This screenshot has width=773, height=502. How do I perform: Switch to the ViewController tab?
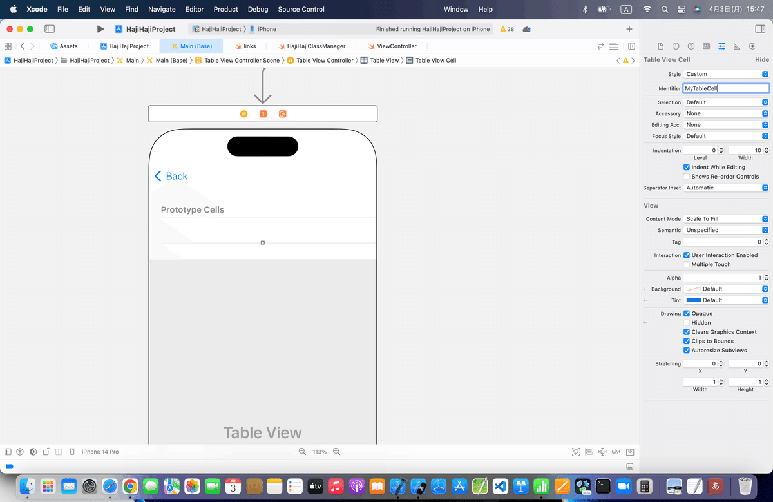click(x=392, y=46)
